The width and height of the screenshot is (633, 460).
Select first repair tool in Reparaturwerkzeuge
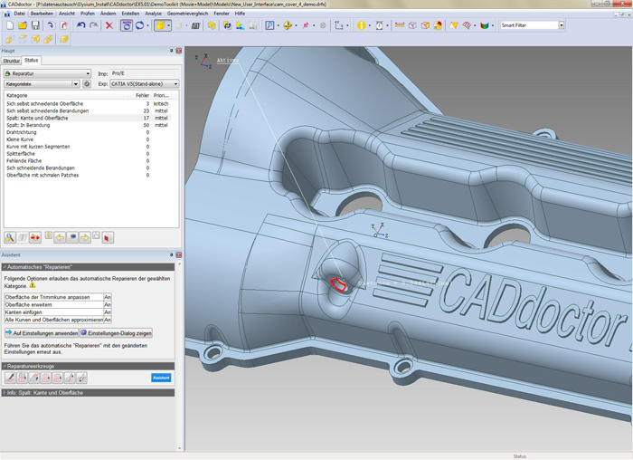pos(11,377)
